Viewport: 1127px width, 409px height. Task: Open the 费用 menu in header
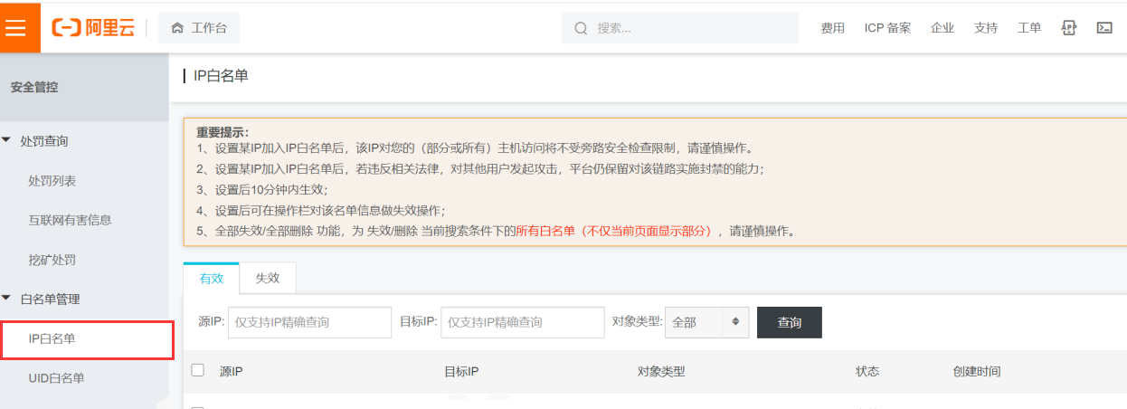pyautogui.click(x=832, y=28)
